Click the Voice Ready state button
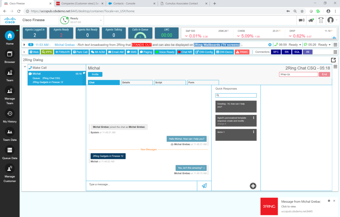Screen dimensions: 340x217 coord(165,52)
